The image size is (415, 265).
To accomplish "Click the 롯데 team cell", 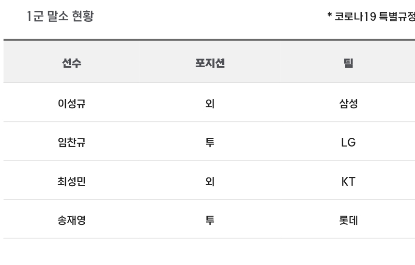I will click(x=348, y=220).
